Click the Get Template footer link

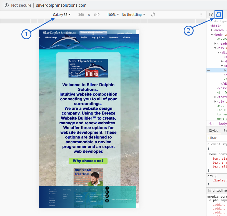[x=53, y=200]
